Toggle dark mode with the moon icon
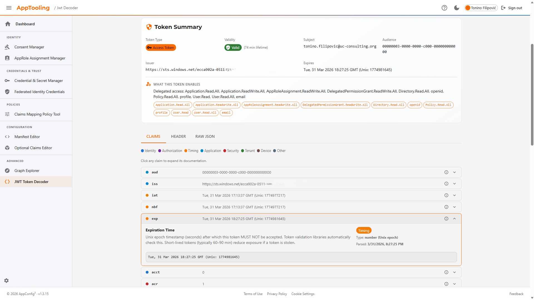 (x=457, y=8)
